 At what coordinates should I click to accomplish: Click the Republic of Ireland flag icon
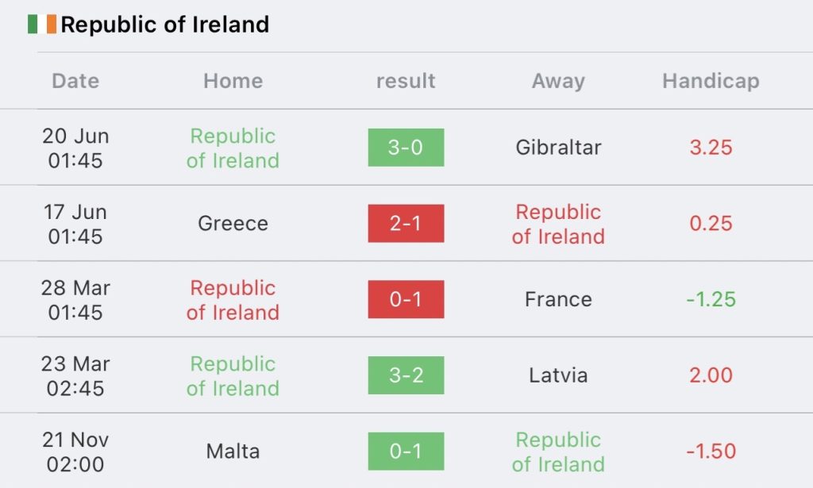pos(42,25)
